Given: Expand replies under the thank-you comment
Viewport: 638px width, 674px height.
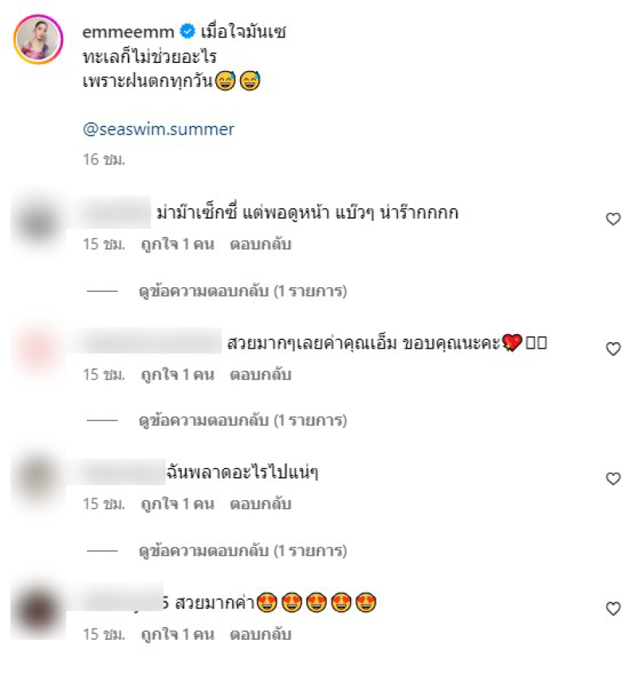Looking at the screenshot, I should point(243,420).
